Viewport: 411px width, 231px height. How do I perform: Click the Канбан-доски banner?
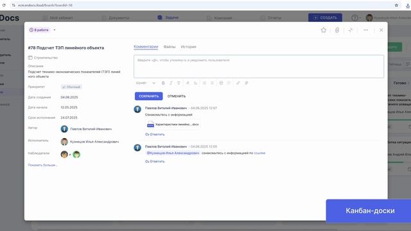pyautogui.click(x=369, y=211)
